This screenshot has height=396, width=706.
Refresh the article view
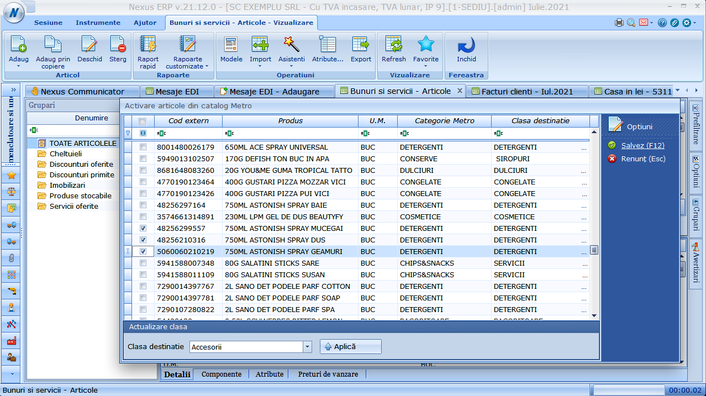tap(394, 44)
